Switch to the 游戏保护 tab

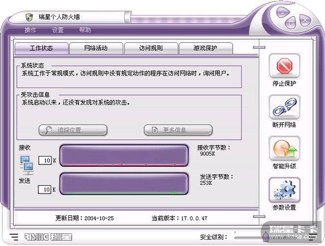click(206, 48)
